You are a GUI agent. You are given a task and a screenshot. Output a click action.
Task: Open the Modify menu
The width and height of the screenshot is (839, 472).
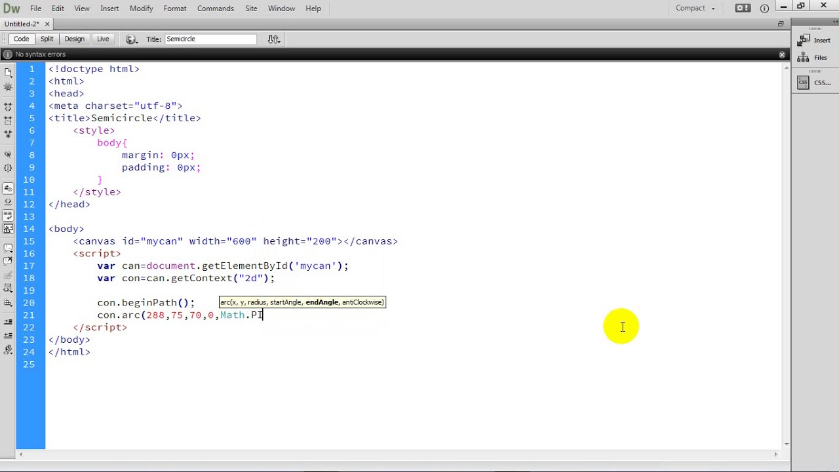(141, 9)
